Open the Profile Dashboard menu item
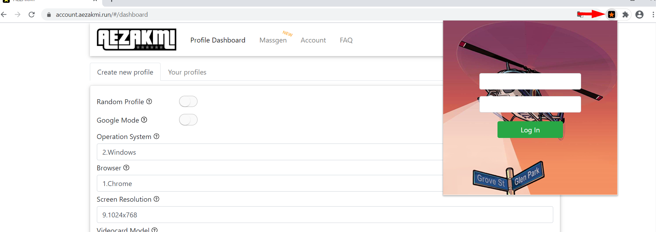 coord(218,40)
